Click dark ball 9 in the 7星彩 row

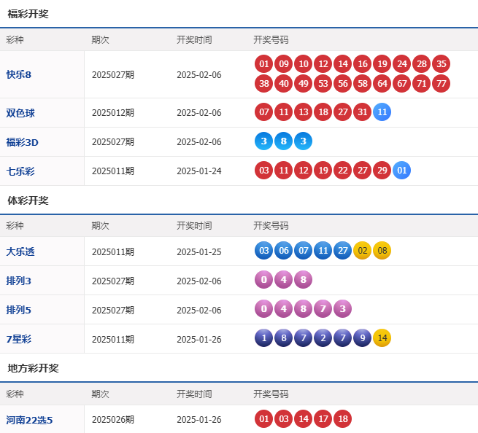tap(363, 338)
